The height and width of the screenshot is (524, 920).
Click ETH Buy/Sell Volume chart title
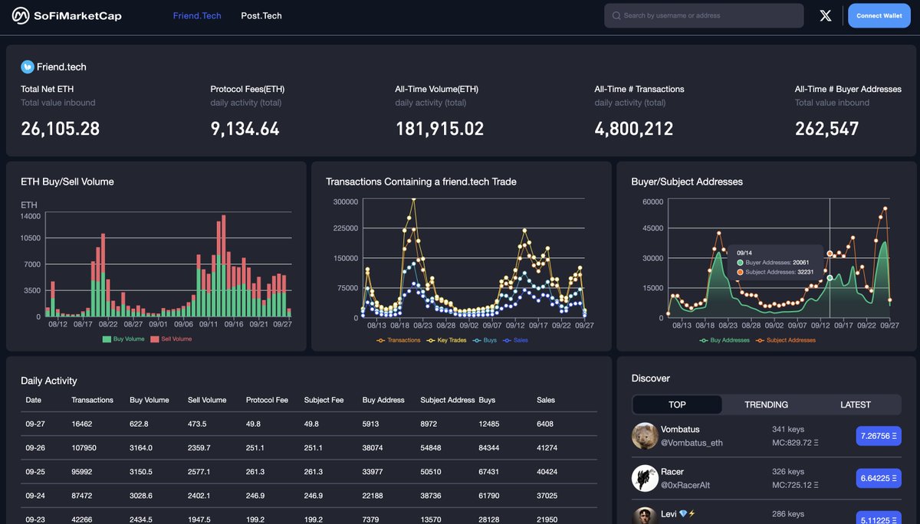coord(67,182)
